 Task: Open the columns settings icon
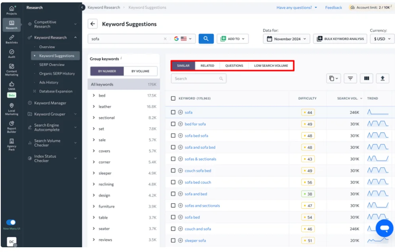[x=367, y=79]
